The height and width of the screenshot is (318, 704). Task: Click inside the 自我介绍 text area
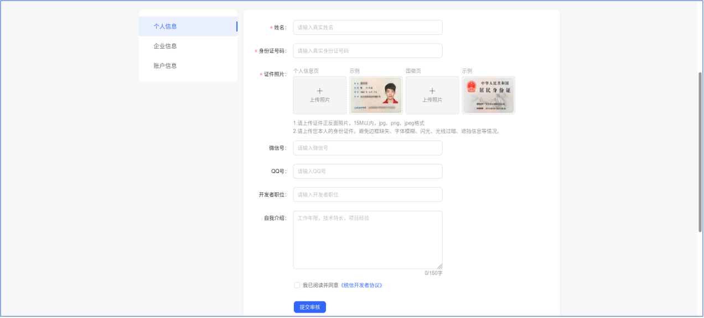[367, 239]
